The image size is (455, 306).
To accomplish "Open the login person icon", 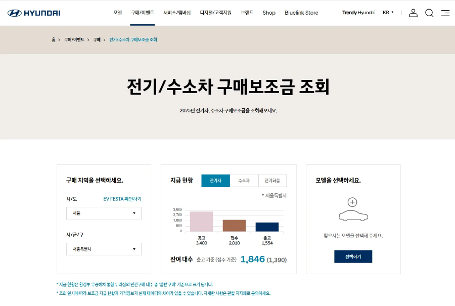I will [413, 13].
